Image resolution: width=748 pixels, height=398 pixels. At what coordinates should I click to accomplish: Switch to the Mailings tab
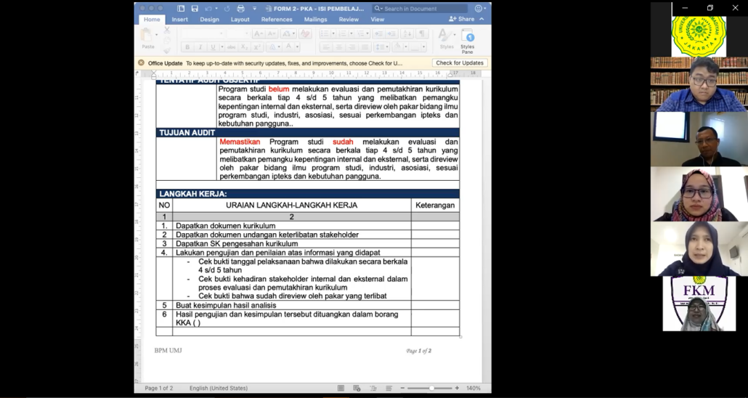316,20
